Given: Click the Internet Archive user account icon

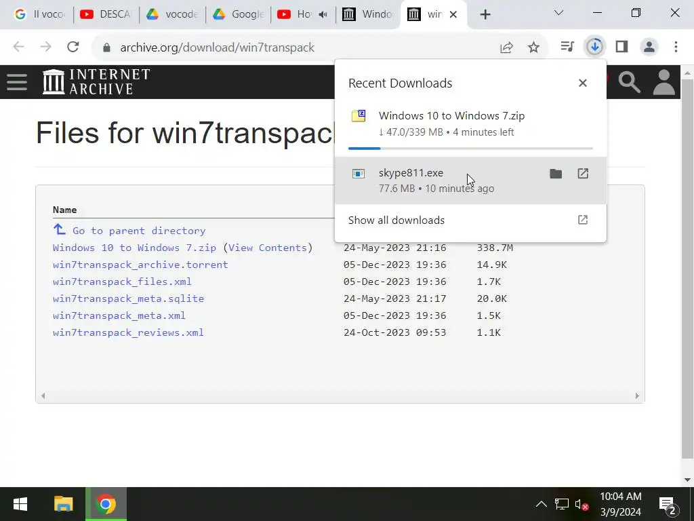Looking at the screenshot, I should 664,82.
